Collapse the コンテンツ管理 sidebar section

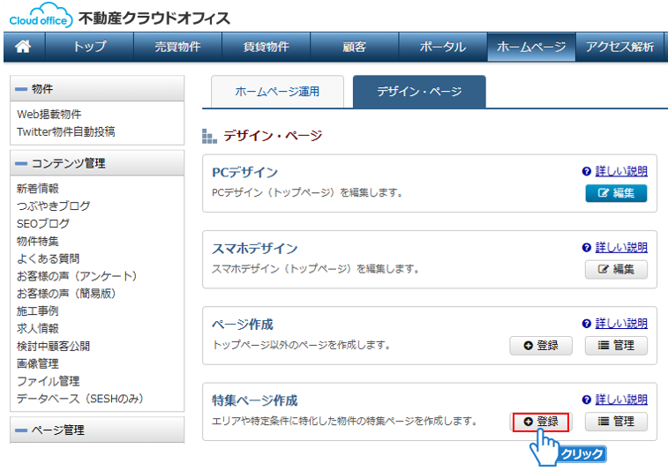[22, 163]
